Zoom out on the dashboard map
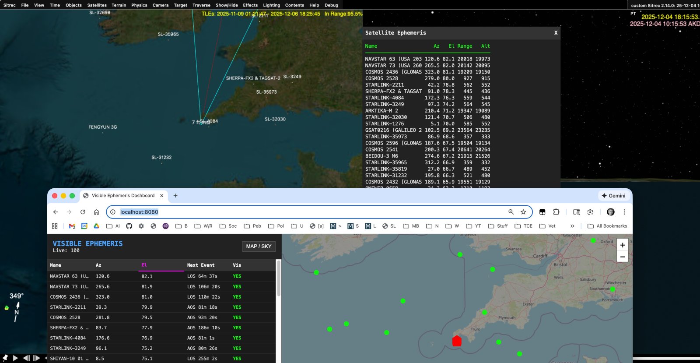Screen dimensions: 700x363 click(622, 257)
